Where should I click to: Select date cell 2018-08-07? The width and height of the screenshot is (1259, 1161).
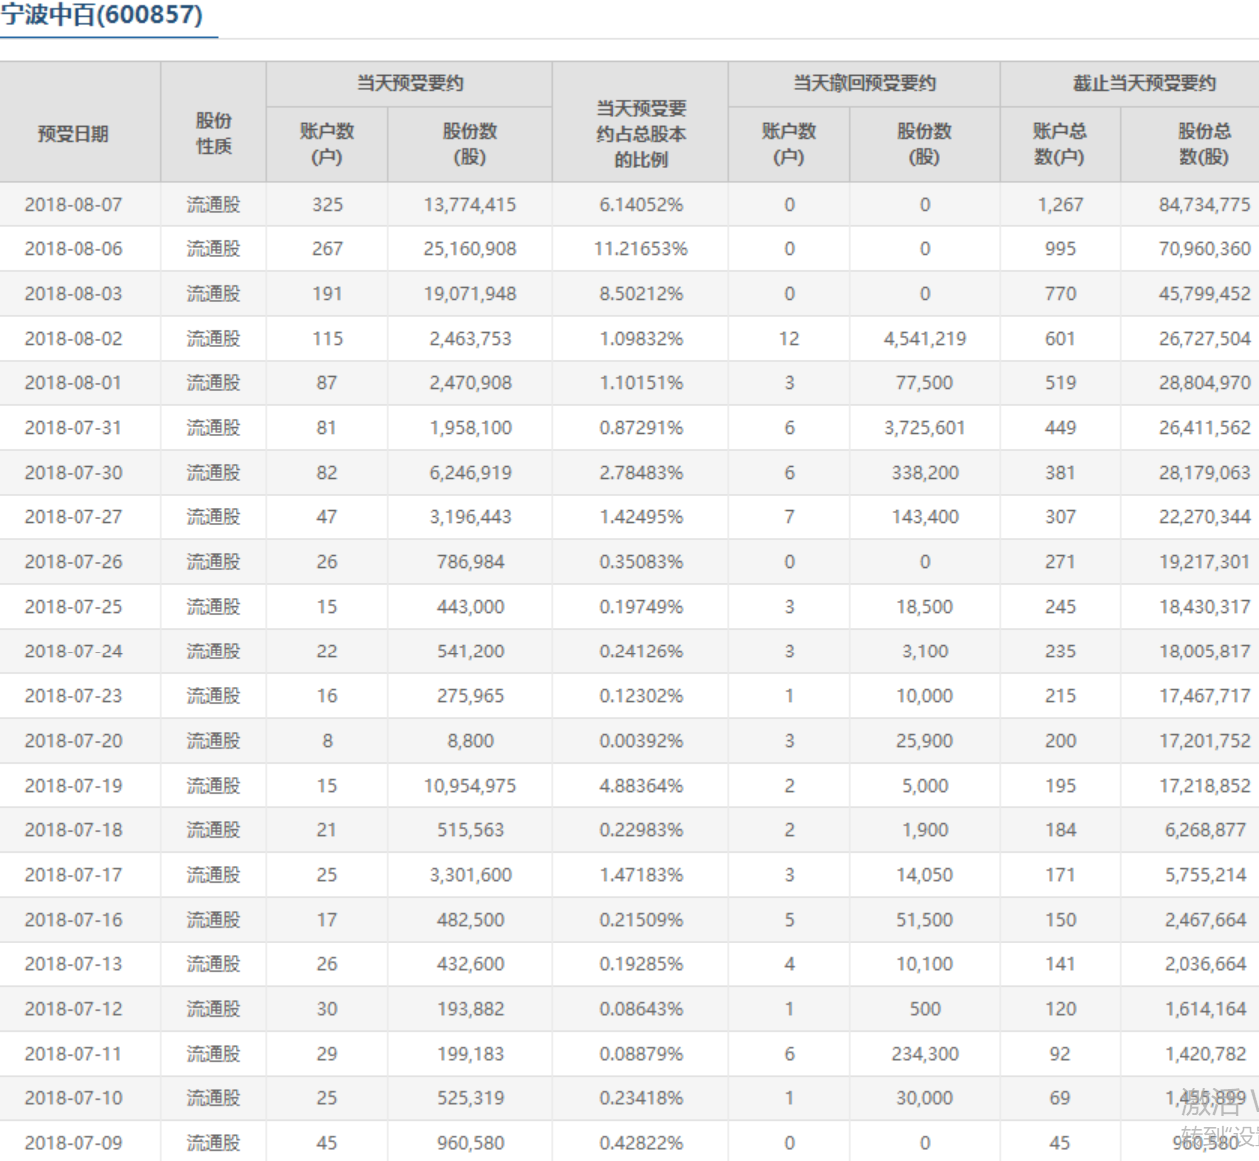tap(74, 205)
